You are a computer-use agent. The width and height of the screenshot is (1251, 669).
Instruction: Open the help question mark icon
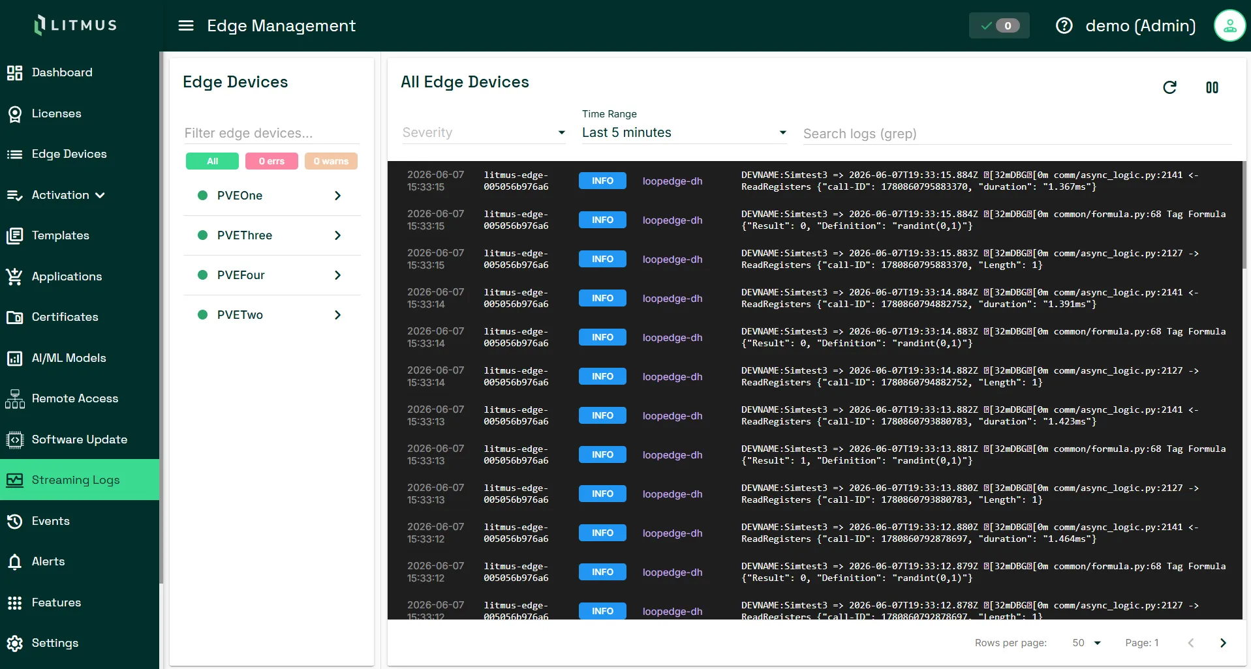[x=1064, y=25]
